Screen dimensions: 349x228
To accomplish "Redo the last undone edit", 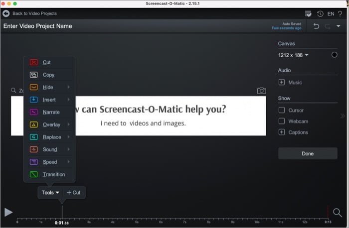I will click(328, 26).
